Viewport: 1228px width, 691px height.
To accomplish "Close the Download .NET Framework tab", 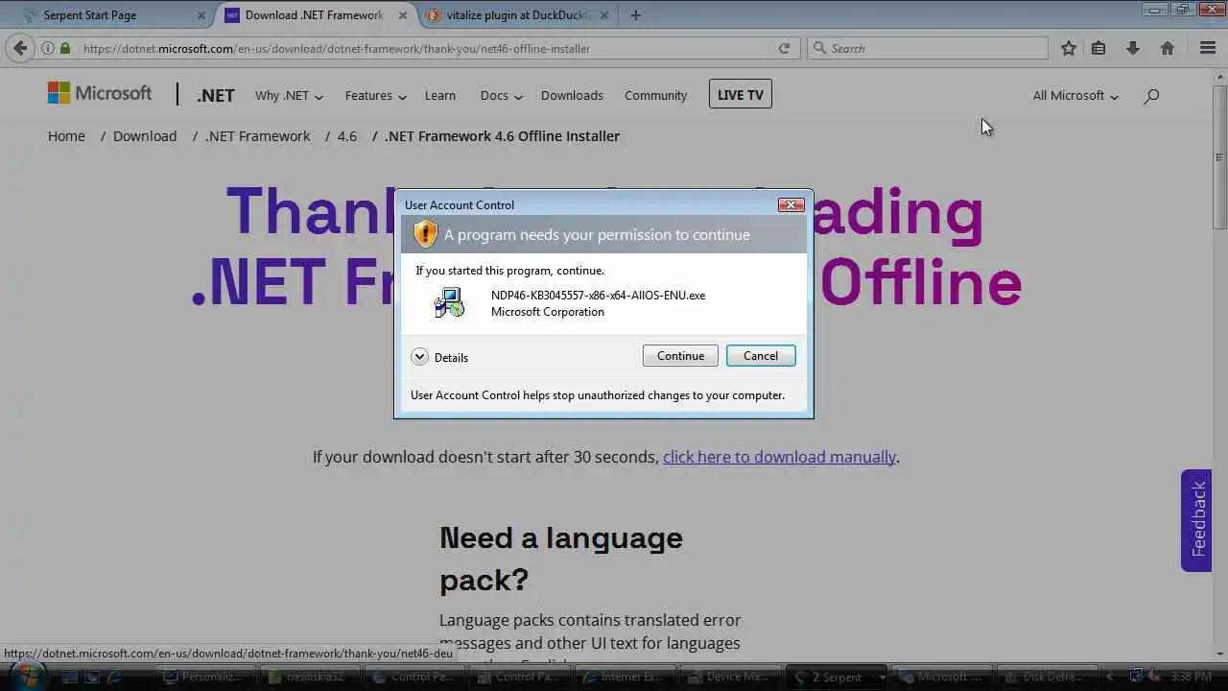I will click(403, 15).
